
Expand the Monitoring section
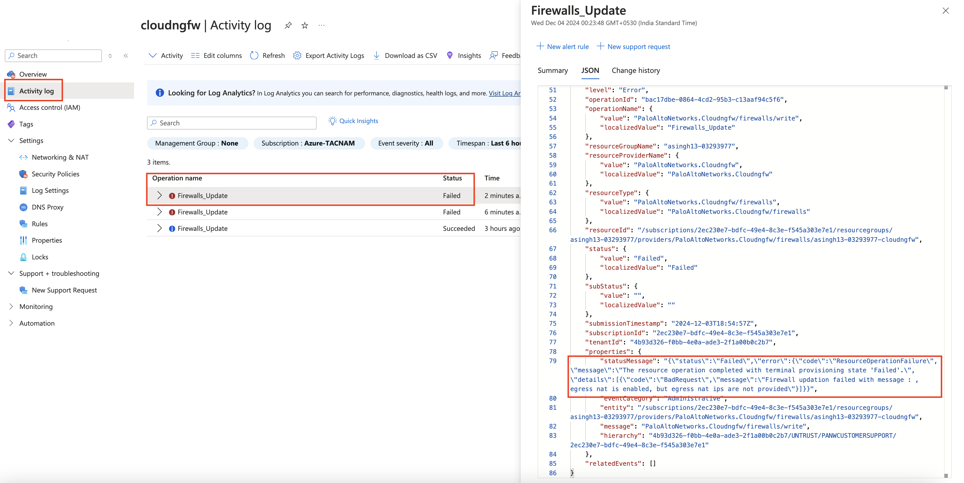pyautogui.click(x=11, y=307)
